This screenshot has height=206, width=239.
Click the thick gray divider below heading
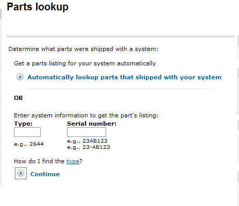click(x=121, y=37)
